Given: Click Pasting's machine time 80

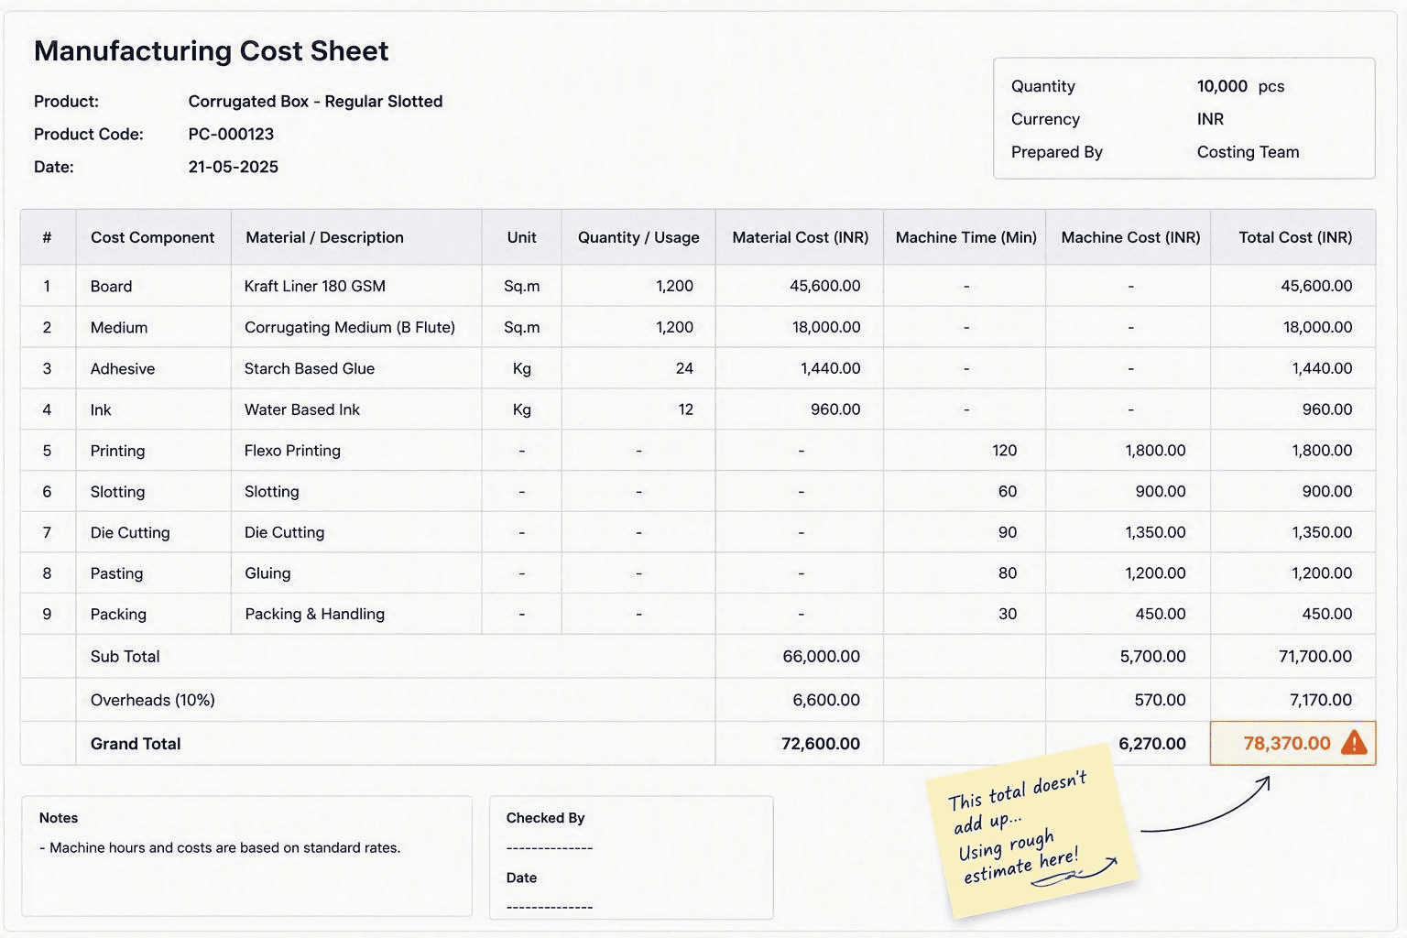Looking at the screenshot, I should point(1007,573).
